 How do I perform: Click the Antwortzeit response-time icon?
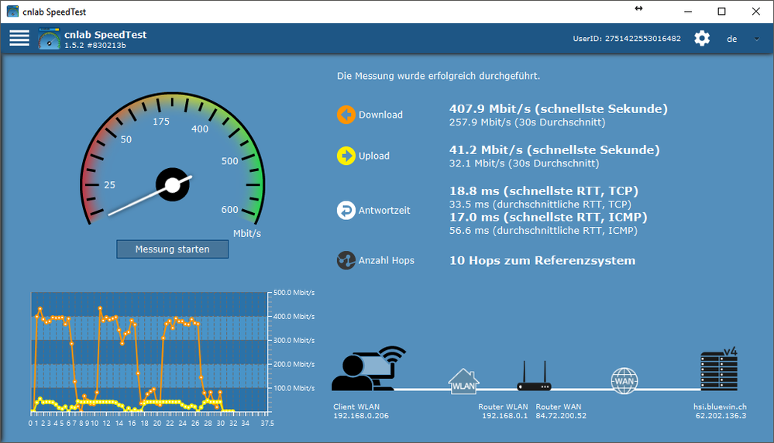pyautogui.click(x=346, y=210)
